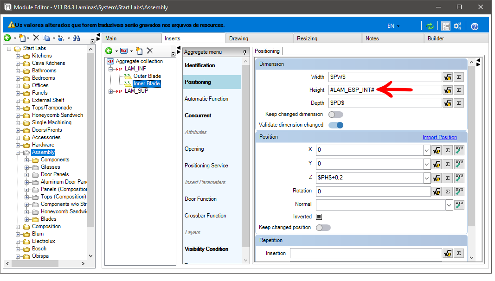Click the Depth input field
Screen dimensions: 495x281
(x=385, y=103)
